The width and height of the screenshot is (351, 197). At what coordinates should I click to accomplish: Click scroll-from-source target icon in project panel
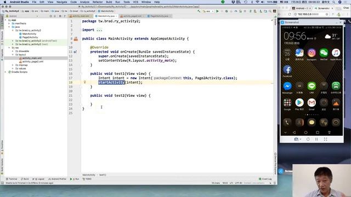click(51, 16)
